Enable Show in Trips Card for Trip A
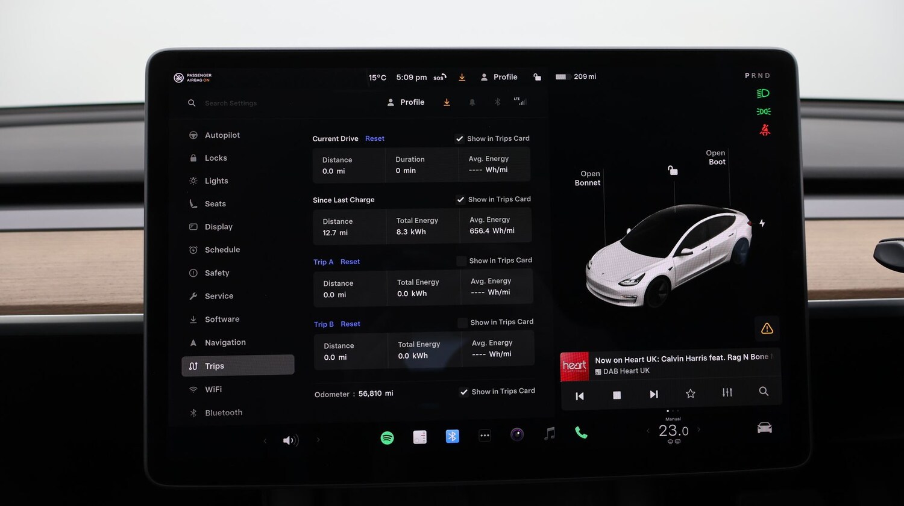Screen dimensions: 904x506 coord(462,261)
